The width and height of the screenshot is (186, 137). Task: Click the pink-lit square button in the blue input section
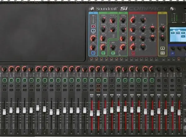coord(93,26)
